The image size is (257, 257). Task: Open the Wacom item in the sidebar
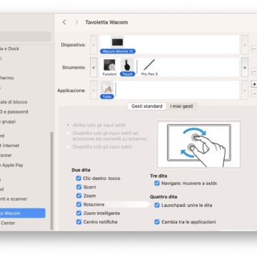pos(23,213)
